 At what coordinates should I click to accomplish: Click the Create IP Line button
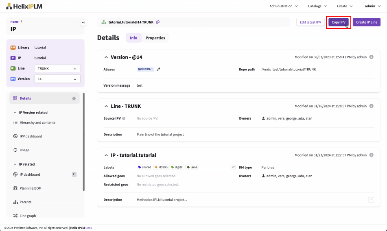pos(366,22)
